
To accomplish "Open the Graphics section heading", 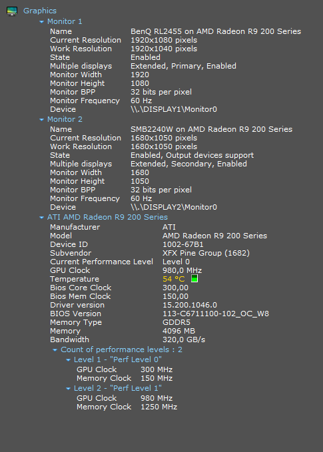I will (x=40, y=11).
